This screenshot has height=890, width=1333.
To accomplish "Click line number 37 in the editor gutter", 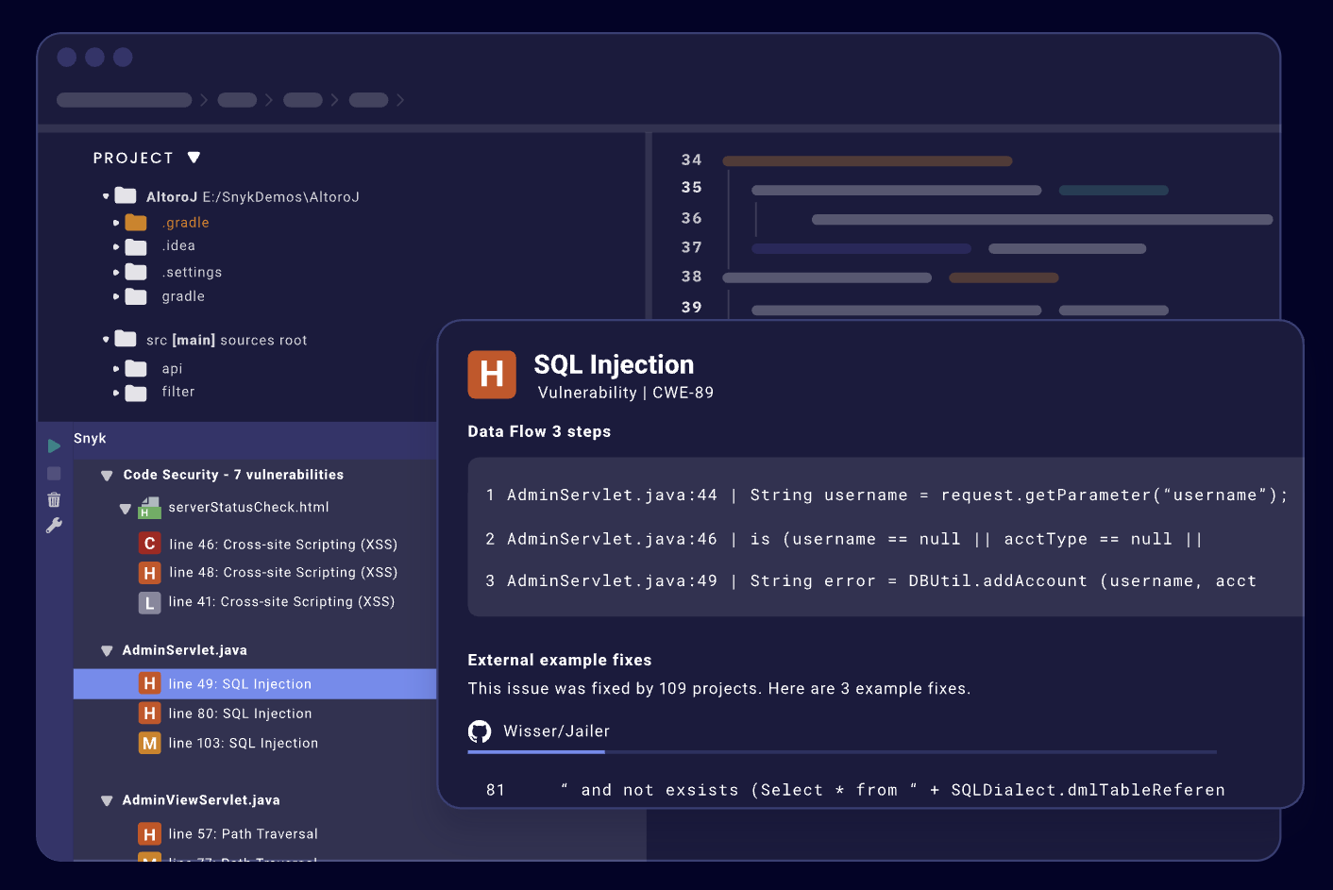I will [692, 247].
